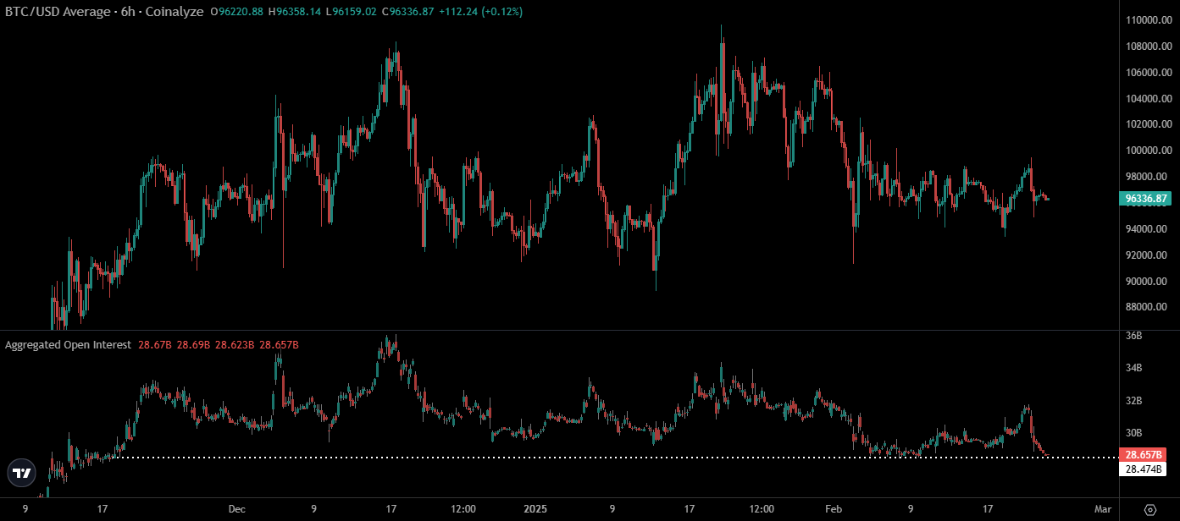Click the 2025 label on time axis
This screenshot has height=521, width=1180.
(535, 509)
